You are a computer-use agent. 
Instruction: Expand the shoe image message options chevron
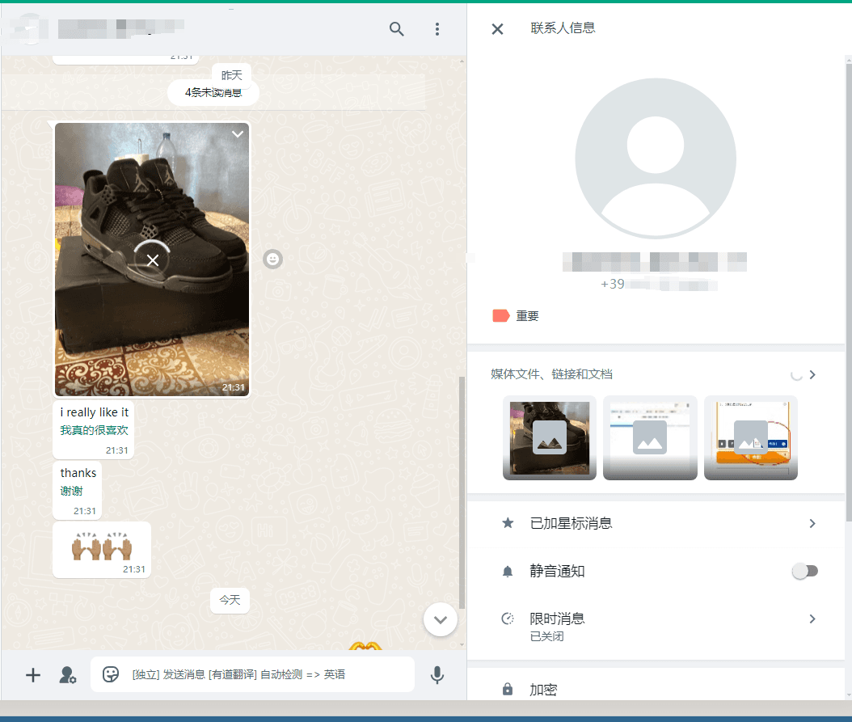pos(238,134)
